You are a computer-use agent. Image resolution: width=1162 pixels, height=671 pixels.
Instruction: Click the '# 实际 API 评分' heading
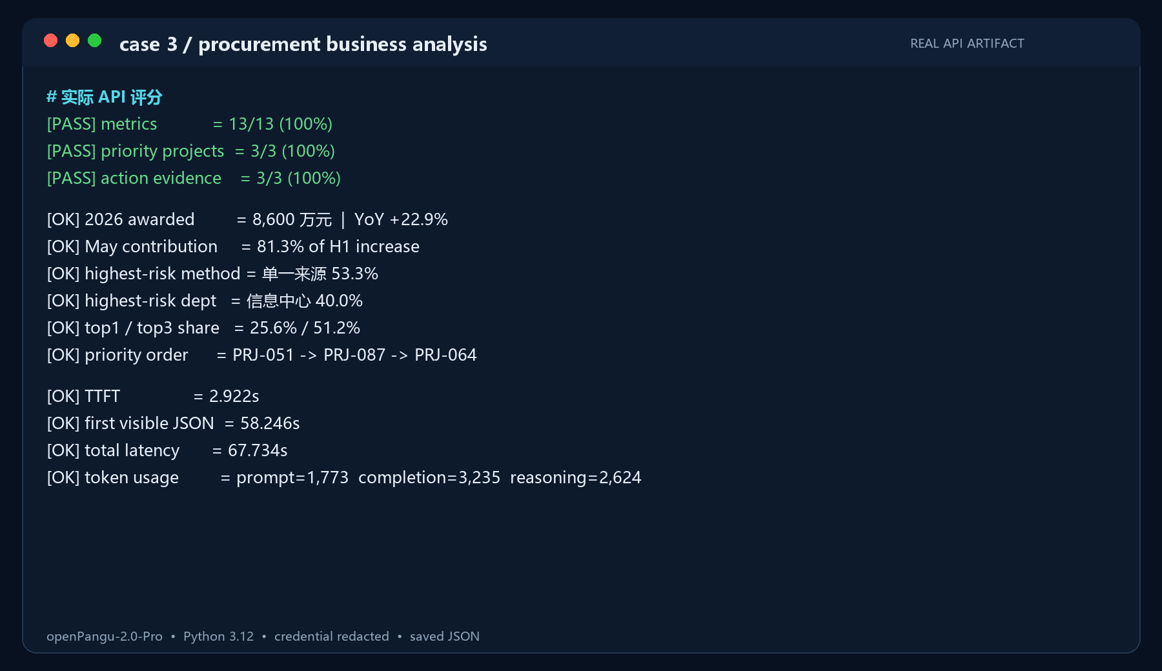point(105,97)
